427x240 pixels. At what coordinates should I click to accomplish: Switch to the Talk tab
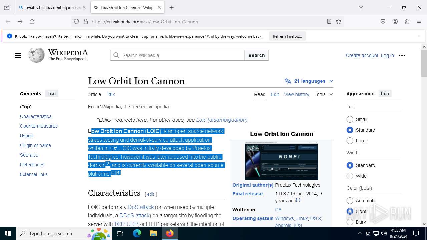[111, 94]
